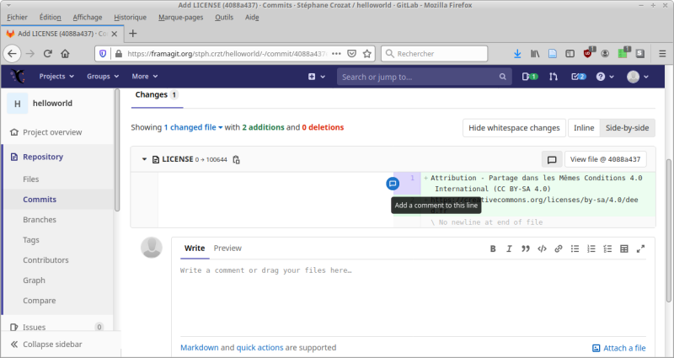Viewport: 674px width, 358px height.
Task: Open page actions three-dot menu
Action: click(x=336, y=54)
